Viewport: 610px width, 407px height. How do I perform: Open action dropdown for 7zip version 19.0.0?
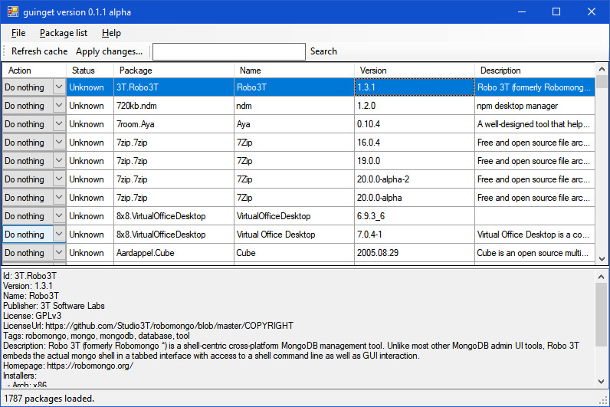59,161
